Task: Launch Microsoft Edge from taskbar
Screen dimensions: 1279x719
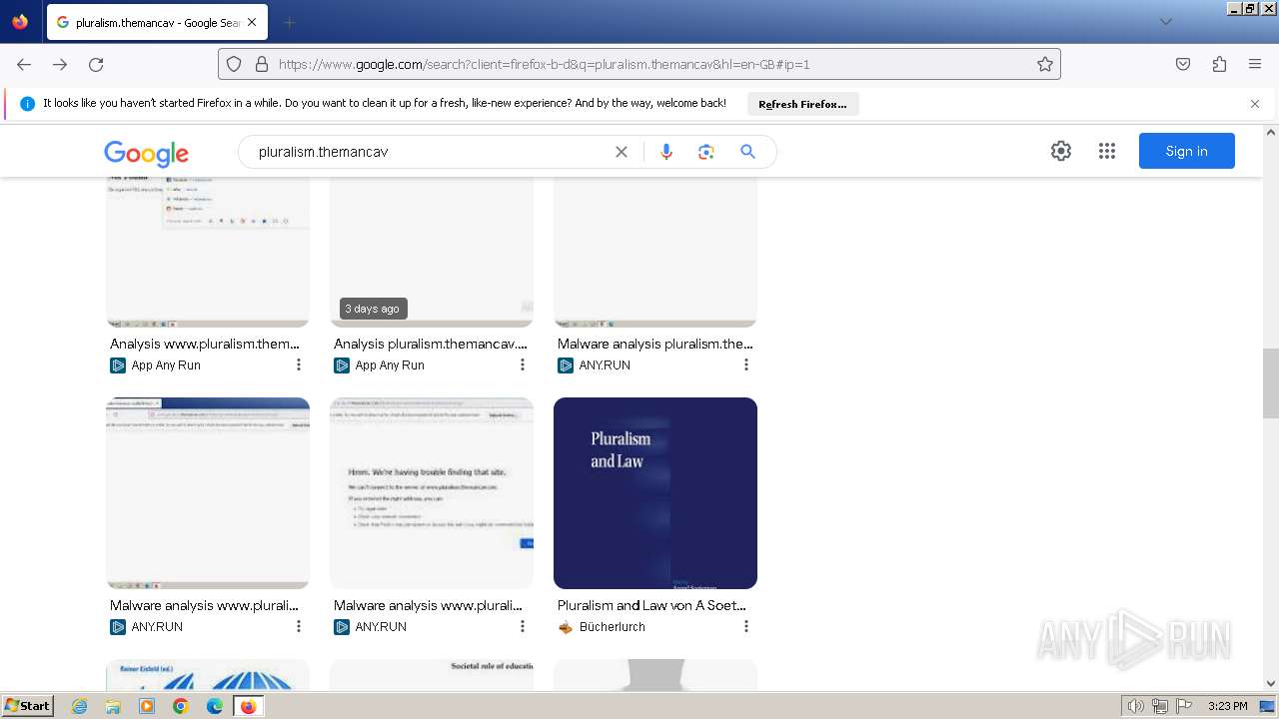Action: point(215,706)
